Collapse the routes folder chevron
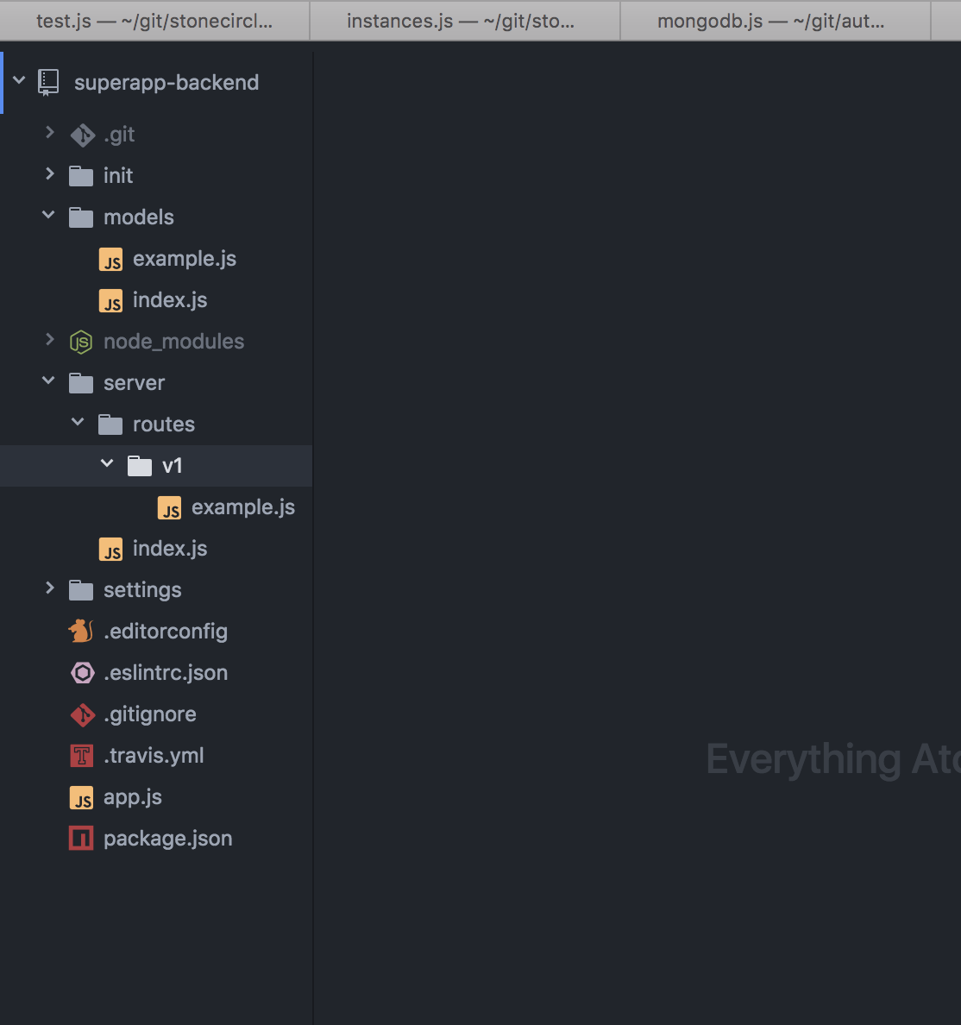Viewport: 961px width, 1025px height. [x=78, y=422]
